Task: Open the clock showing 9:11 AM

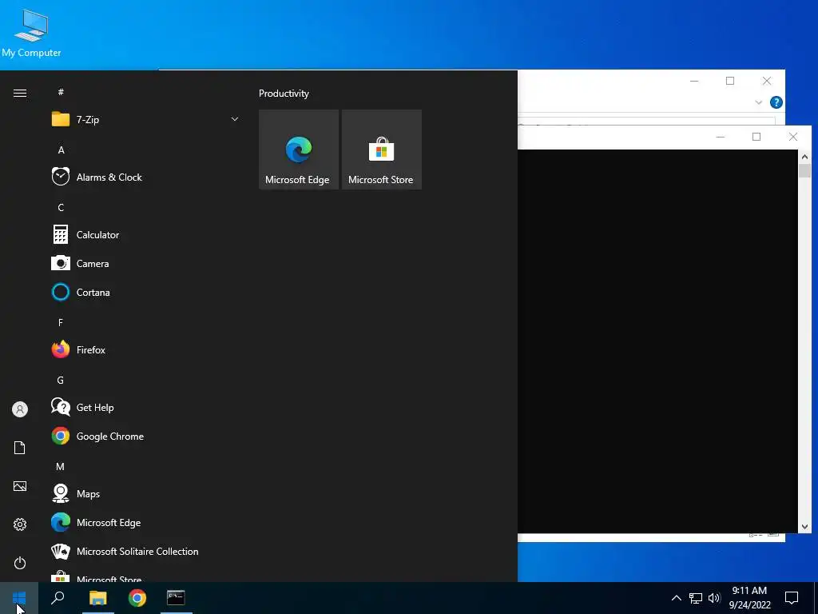Action: pos(749,598)
